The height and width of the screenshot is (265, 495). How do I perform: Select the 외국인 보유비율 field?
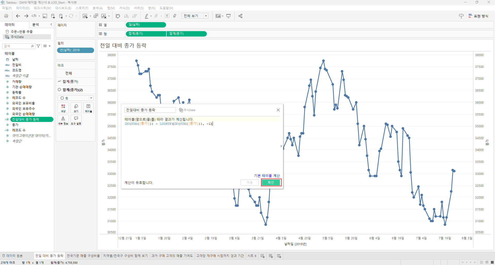tap(23, 103)
